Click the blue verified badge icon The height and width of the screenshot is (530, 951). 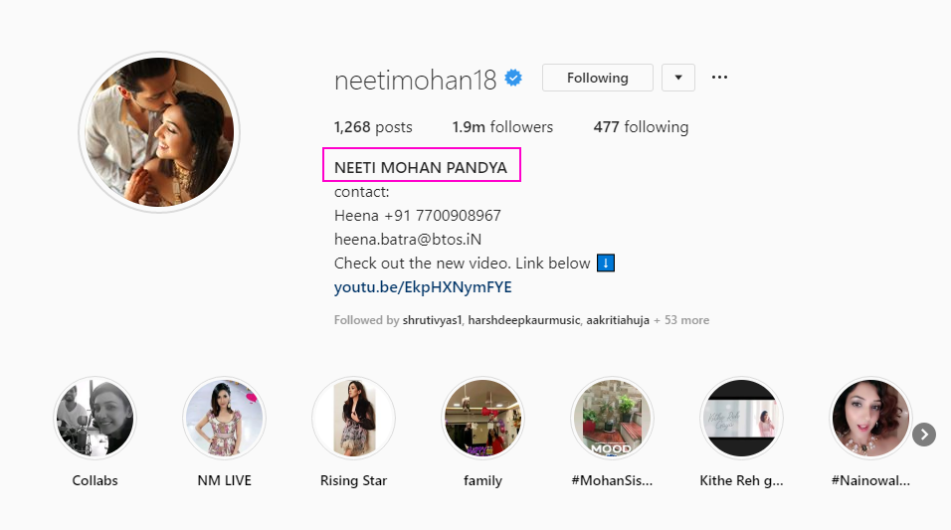[513, 79]
